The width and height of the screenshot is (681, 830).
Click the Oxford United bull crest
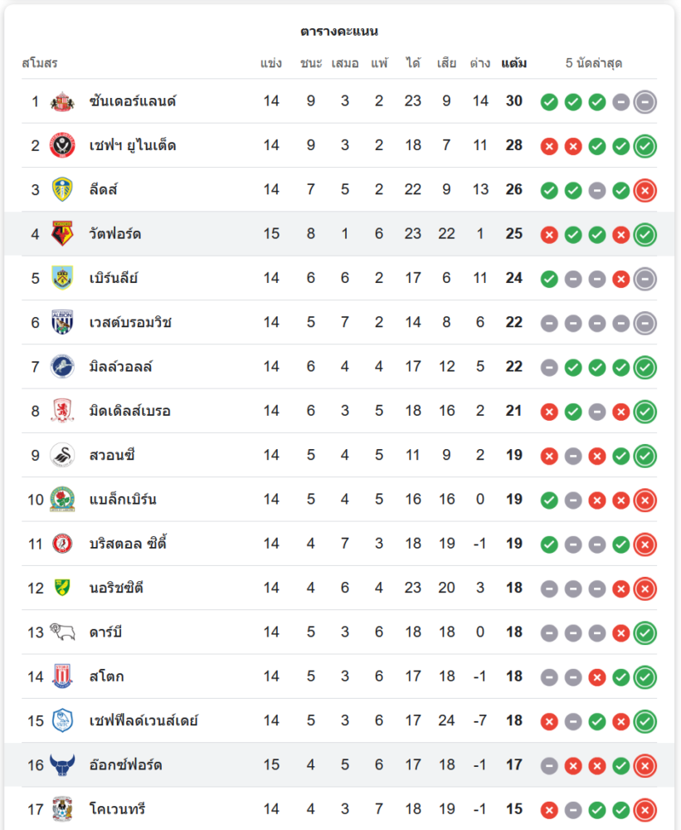point(62,764)
